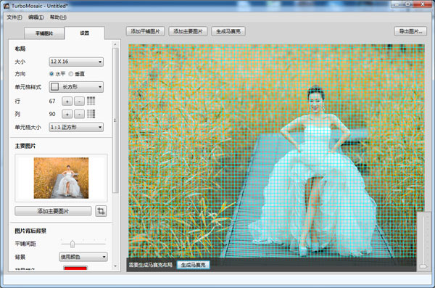The height and width of the screenshot is (288, 435).
Task: Click the grid icon in the 行 row
Action: click(x=91, y=101)
